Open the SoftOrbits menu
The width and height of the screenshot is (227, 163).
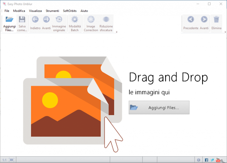click(x=70, y=11)
